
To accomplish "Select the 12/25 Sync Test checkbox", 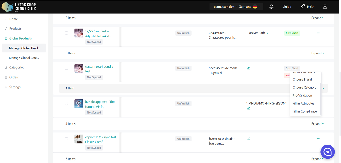I will (66, 33).
